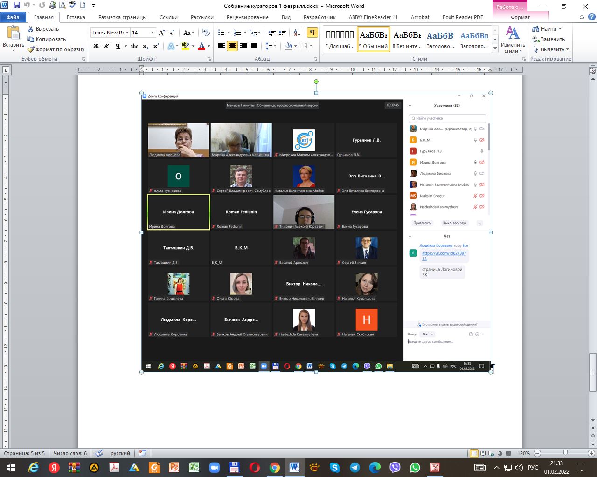Click the Cut scissors icon
The image size is (597, 477).
pyautogui.click(x=31, y=29)
